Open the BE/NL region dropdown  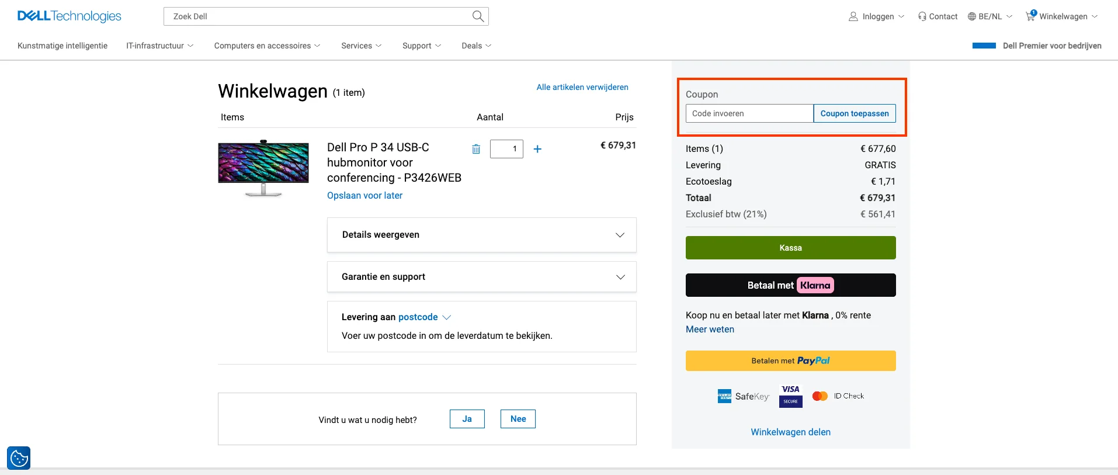990,16
